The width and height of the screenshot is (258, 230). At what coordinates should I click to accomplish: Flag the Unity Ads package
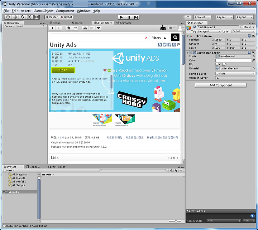tap(178, 44)
